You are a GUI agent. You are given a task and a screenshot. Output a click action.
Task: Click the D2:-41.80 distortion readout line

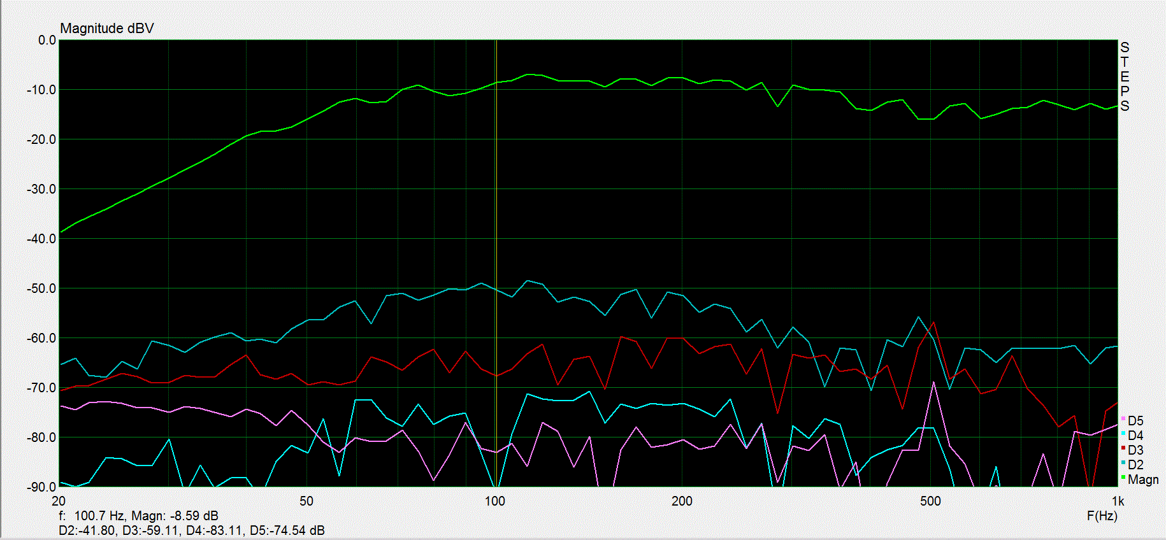click(192, 530)
